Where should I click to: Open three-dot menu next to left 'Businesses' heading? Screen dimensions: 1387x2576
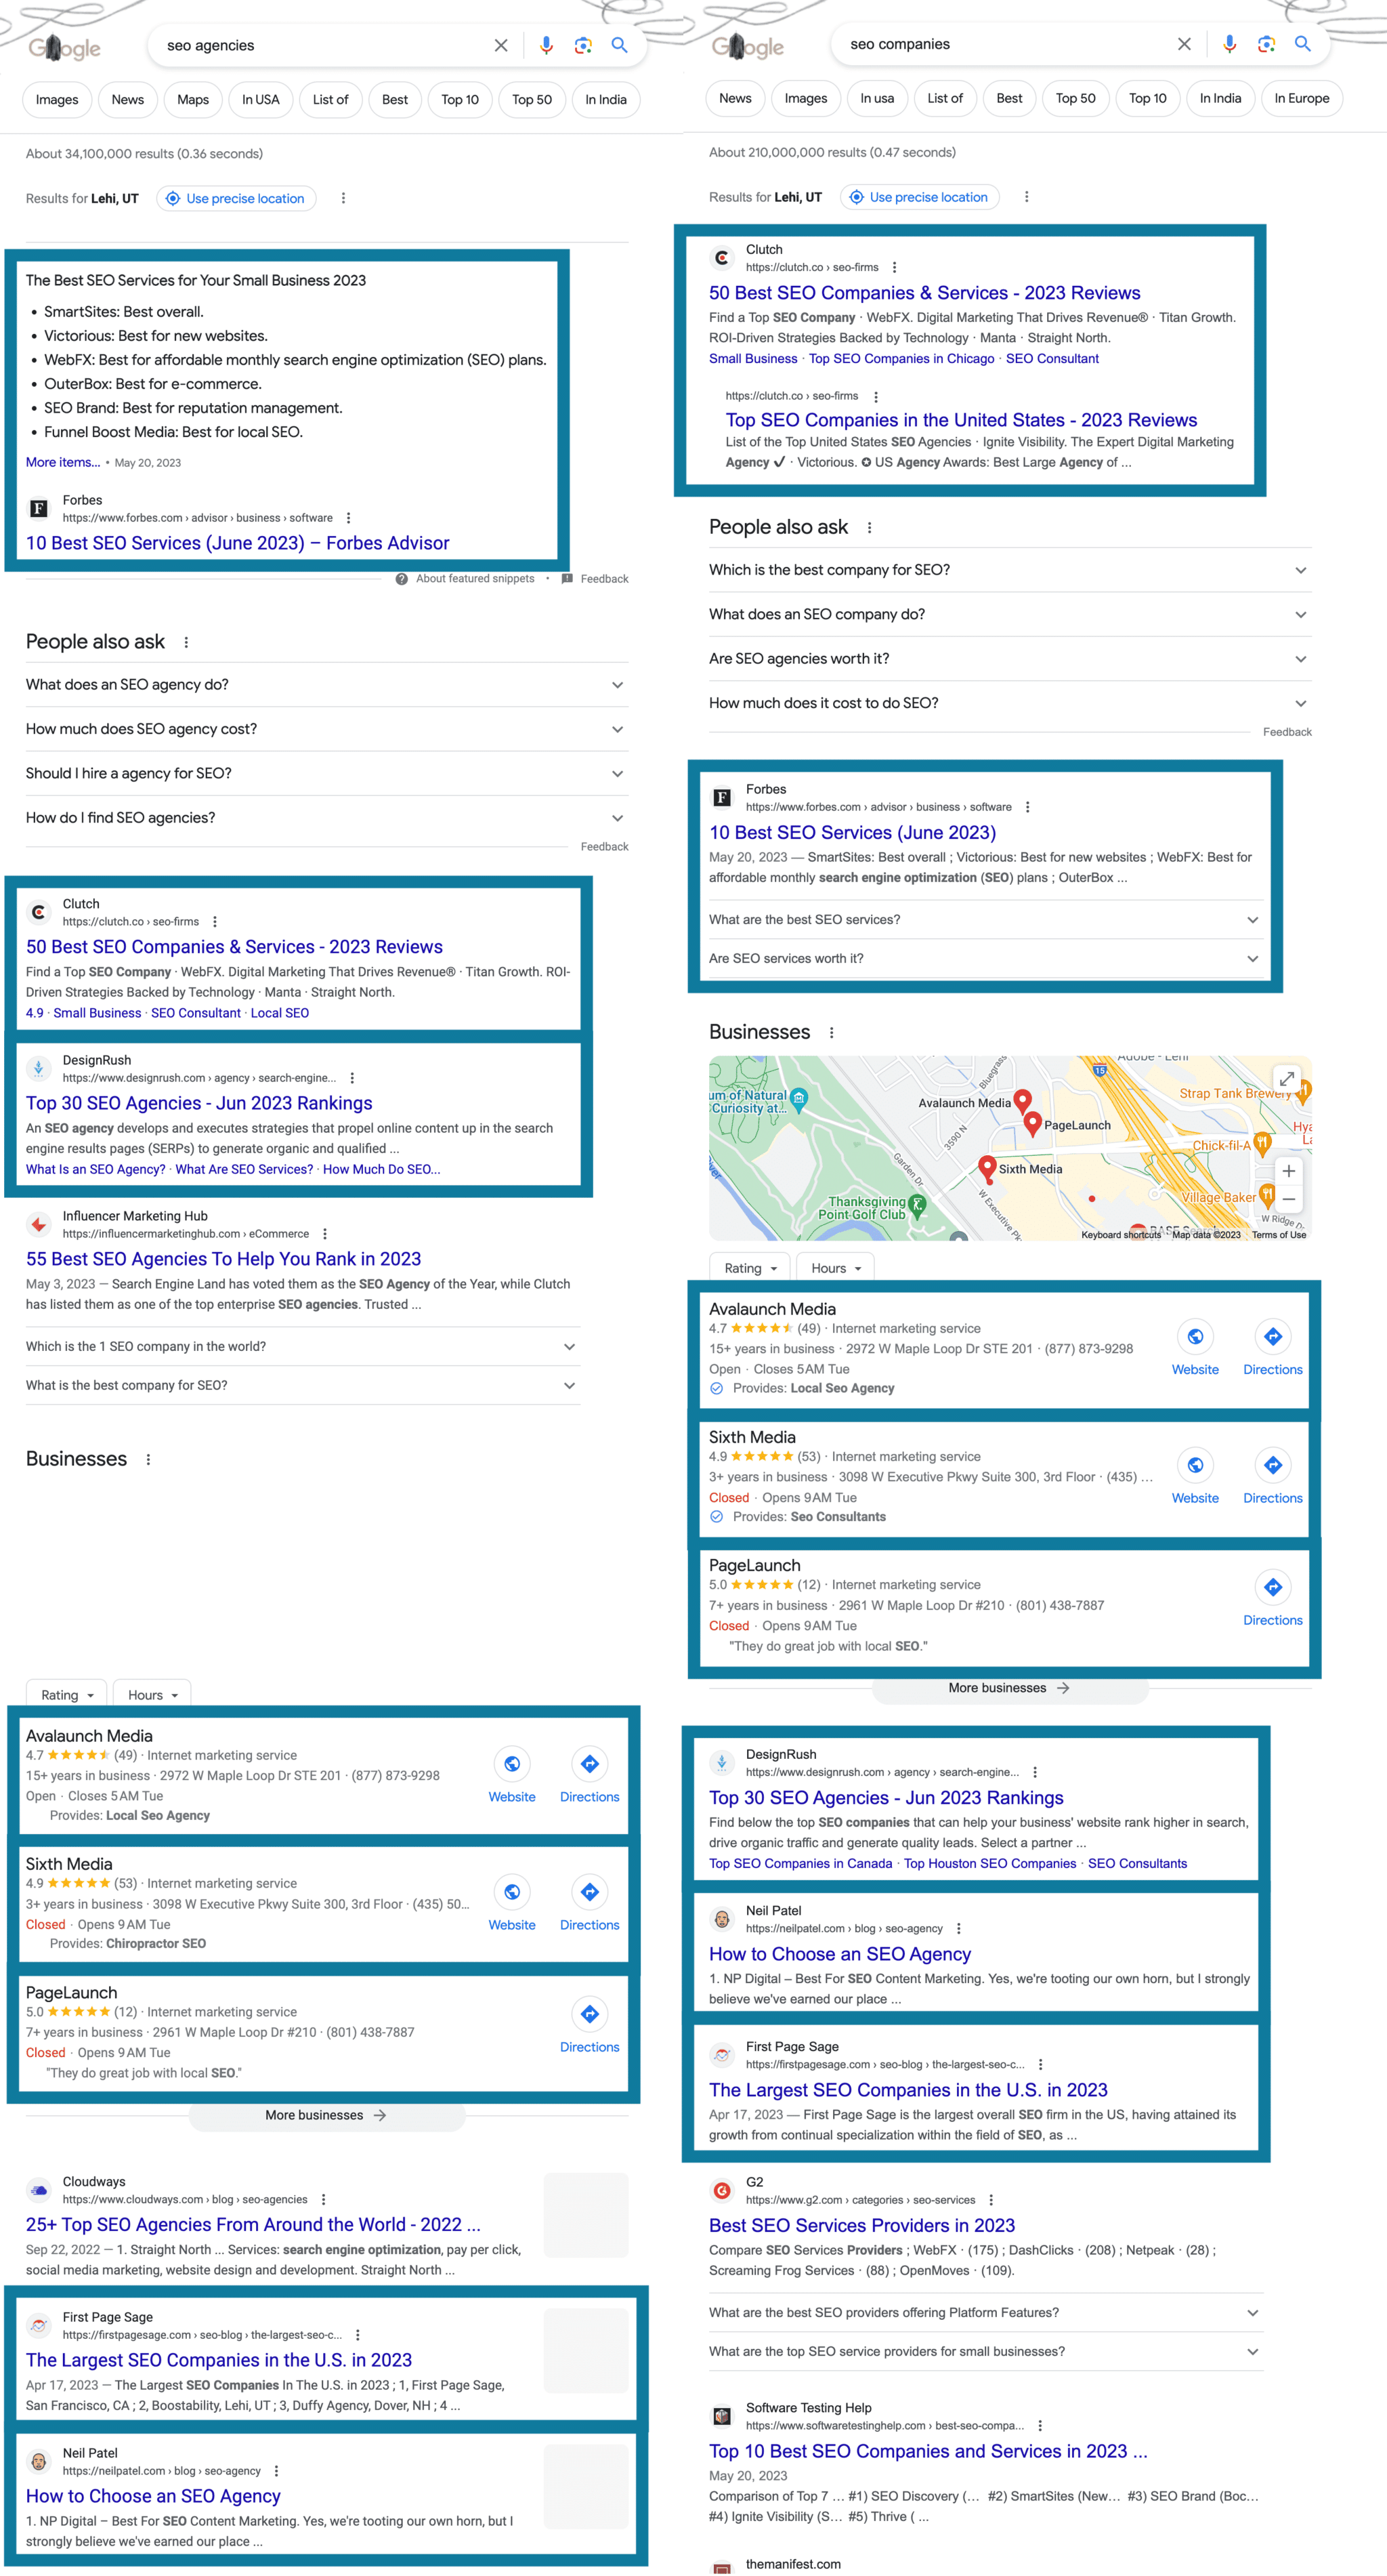pyautogui.click(x=148, y=1460)
